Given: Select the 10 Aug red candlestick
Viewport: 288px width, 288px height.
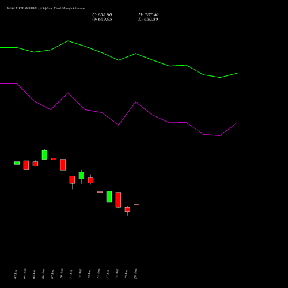Looking at the screenshot, I should click(x=63, y=165).
